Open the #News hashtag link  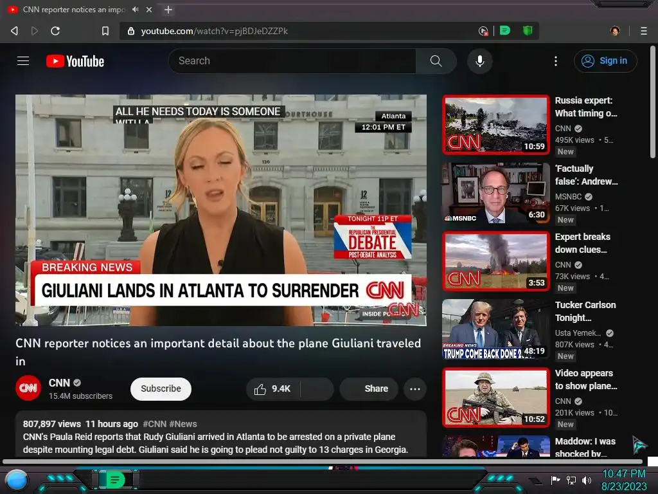[183, 424]
